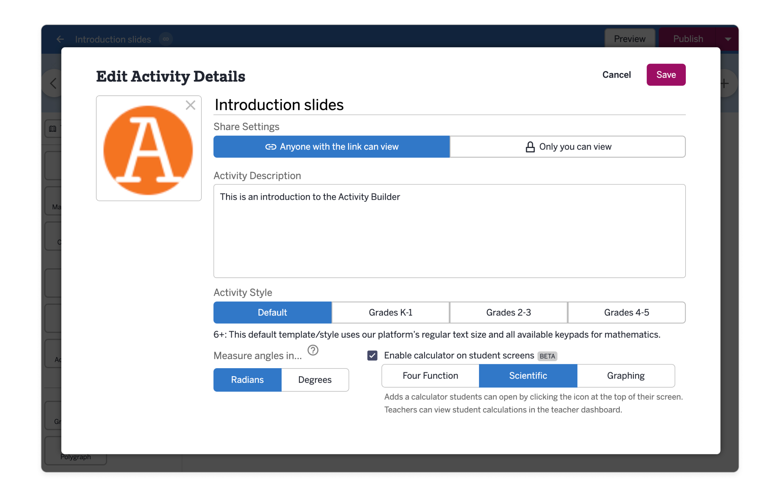Add a screen with the plus icon
The image size is (780, 497).
[725, 83]
